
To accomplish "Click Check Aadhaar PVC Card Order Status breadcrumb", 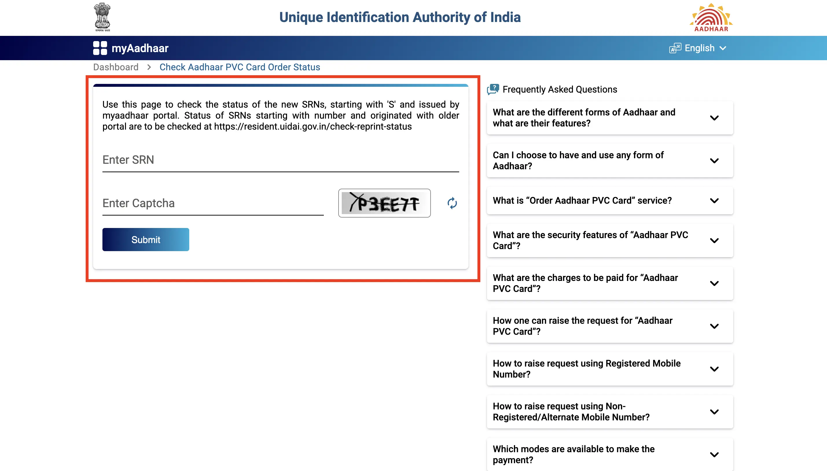I will pos(239,67).
